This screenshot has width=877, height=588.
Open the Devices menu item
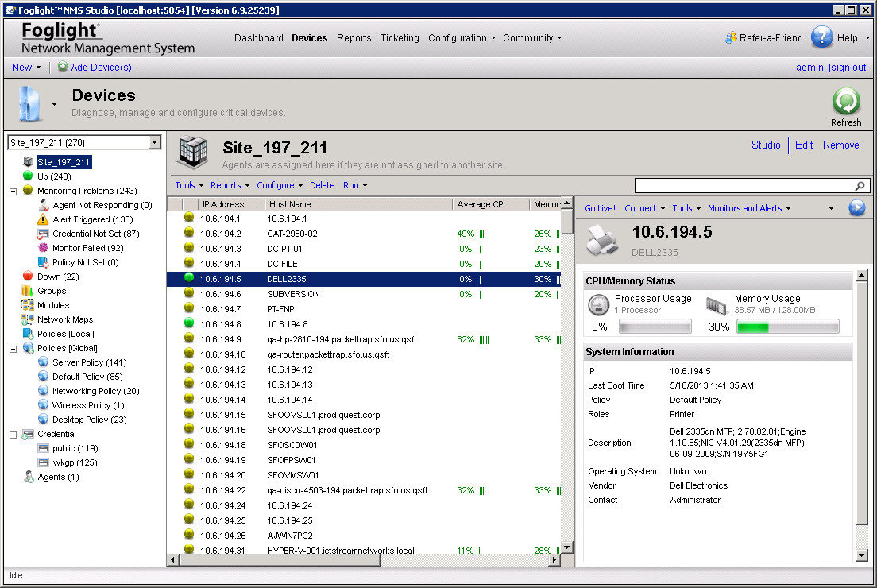coord(309,37)
